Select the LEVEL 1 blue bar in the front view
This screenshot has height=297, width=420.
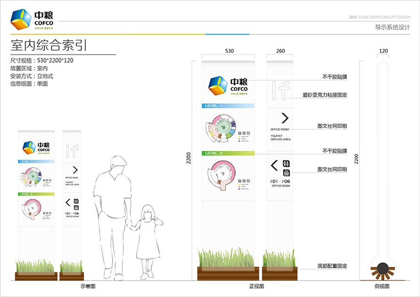click(x=228, y=106)
